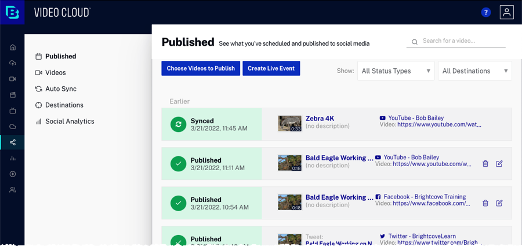Open the Live TV icon in rail
This screenshot has height=246, width=522.
(13, 111)
